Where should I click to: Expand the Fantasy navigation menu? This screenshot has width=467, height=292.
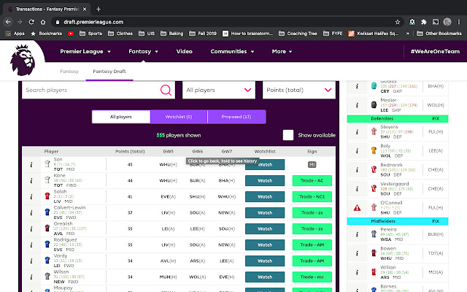pos(143,52)
